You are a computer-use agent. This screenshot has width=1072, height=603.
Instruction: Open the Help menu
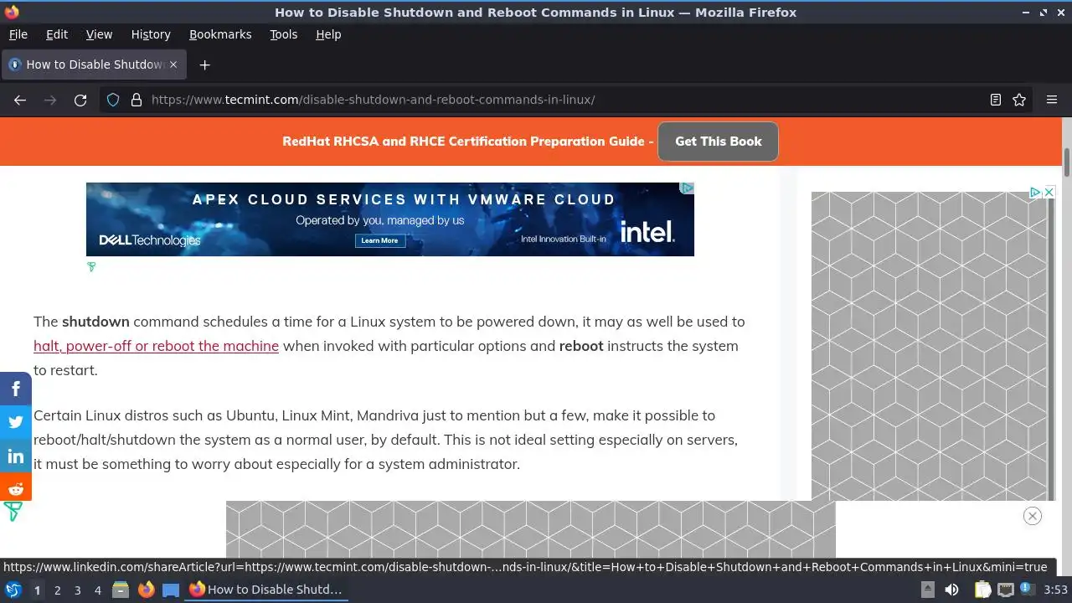pos(328,34)
